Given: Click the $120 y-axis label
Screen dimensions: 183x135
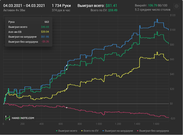Looking at the screenshot, I should click(x=173, y=15).
